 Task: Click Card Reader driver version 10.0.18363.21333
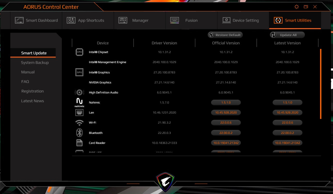point(164,143)
